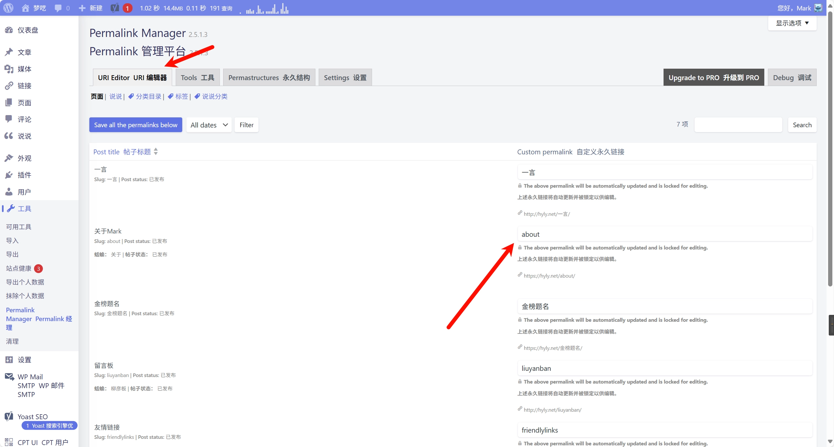Click Upgrade to PRO button
The height and width of the screenshot is (447, 834).
tap(714, 77)
